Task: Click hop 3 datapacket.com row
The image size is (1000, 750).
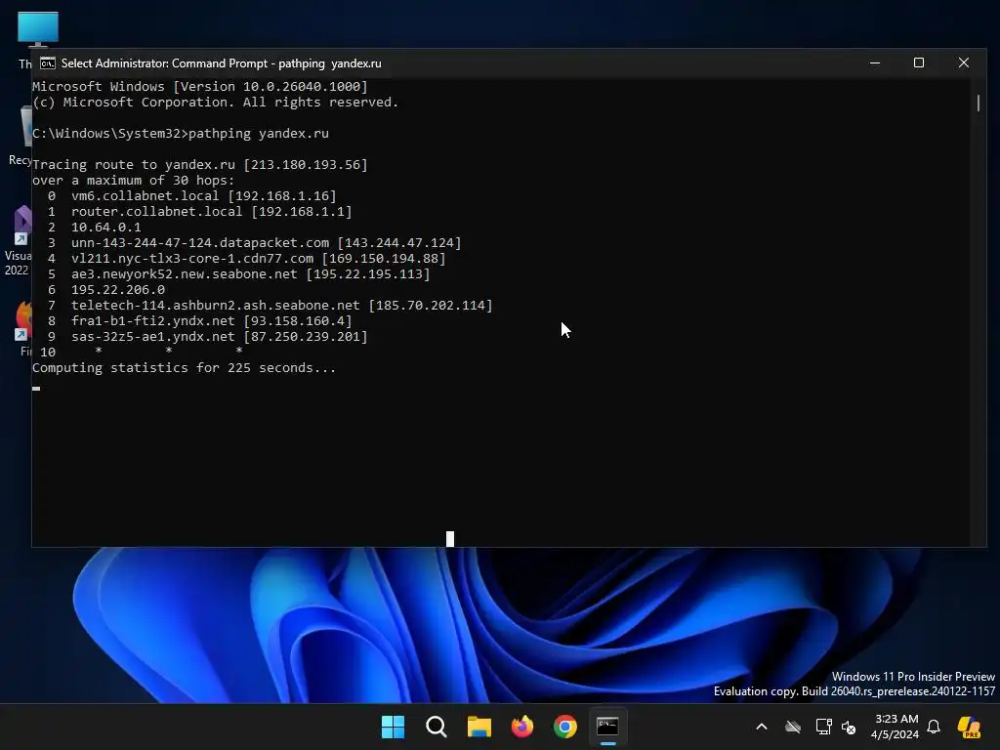Action: click(254, 242)
